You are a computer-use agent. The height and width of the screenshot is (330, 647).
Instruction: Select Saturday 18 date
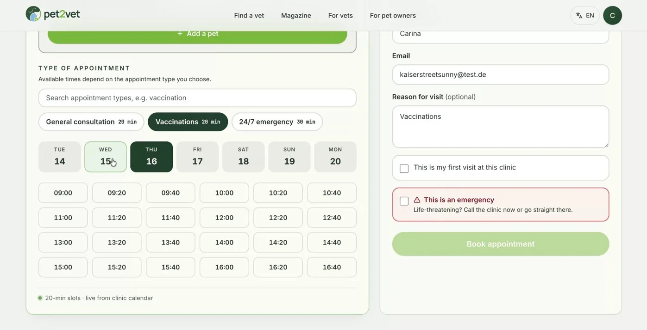point(243,157)
